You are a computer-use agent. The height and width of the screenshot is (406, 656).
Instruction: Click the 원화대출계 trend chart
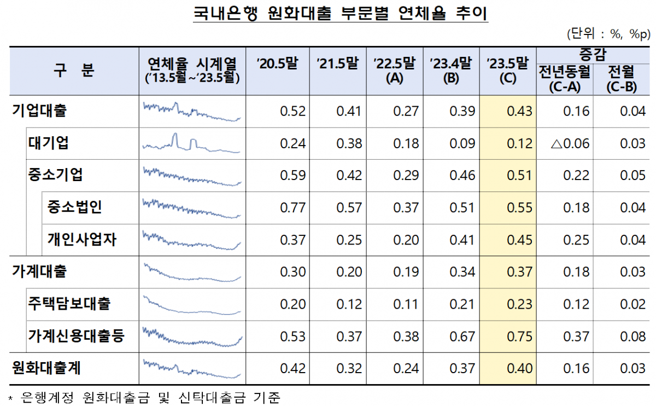pos(192,368)
